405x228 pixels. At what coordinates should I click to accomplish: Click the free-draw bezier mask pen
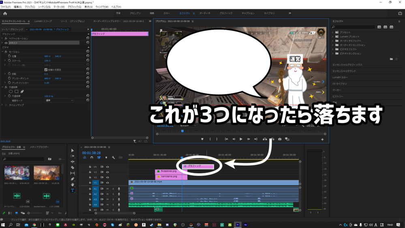[22, 91]
